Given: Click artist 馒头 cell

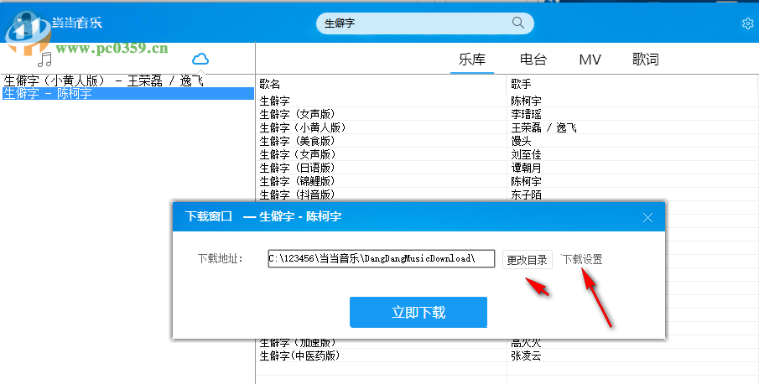Looking at the screenshot, I should click(x=522, y=141).
